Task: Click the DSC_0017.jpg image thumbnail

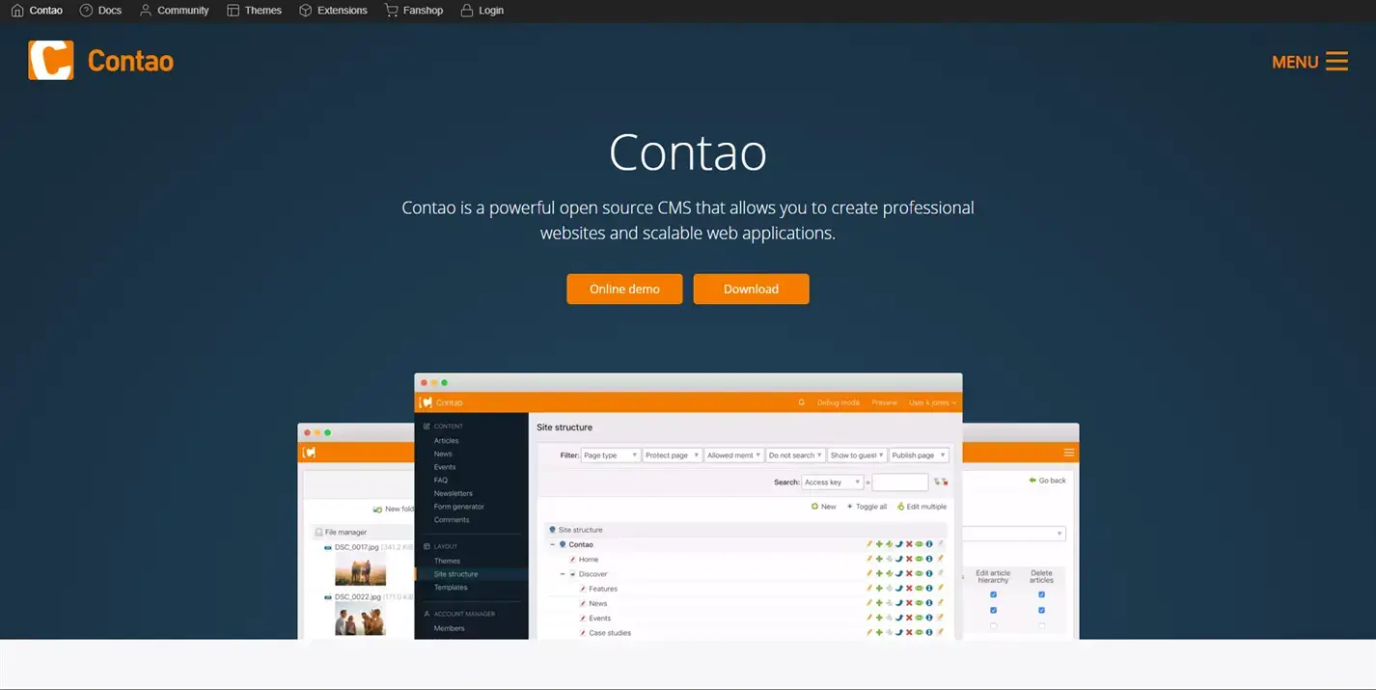Action: coord(360,569)
